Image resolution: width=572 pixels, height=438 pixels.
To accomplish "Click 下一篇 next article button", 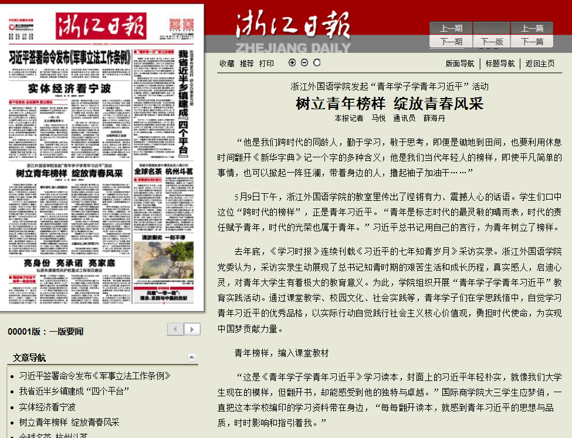I will click(532, 42).
